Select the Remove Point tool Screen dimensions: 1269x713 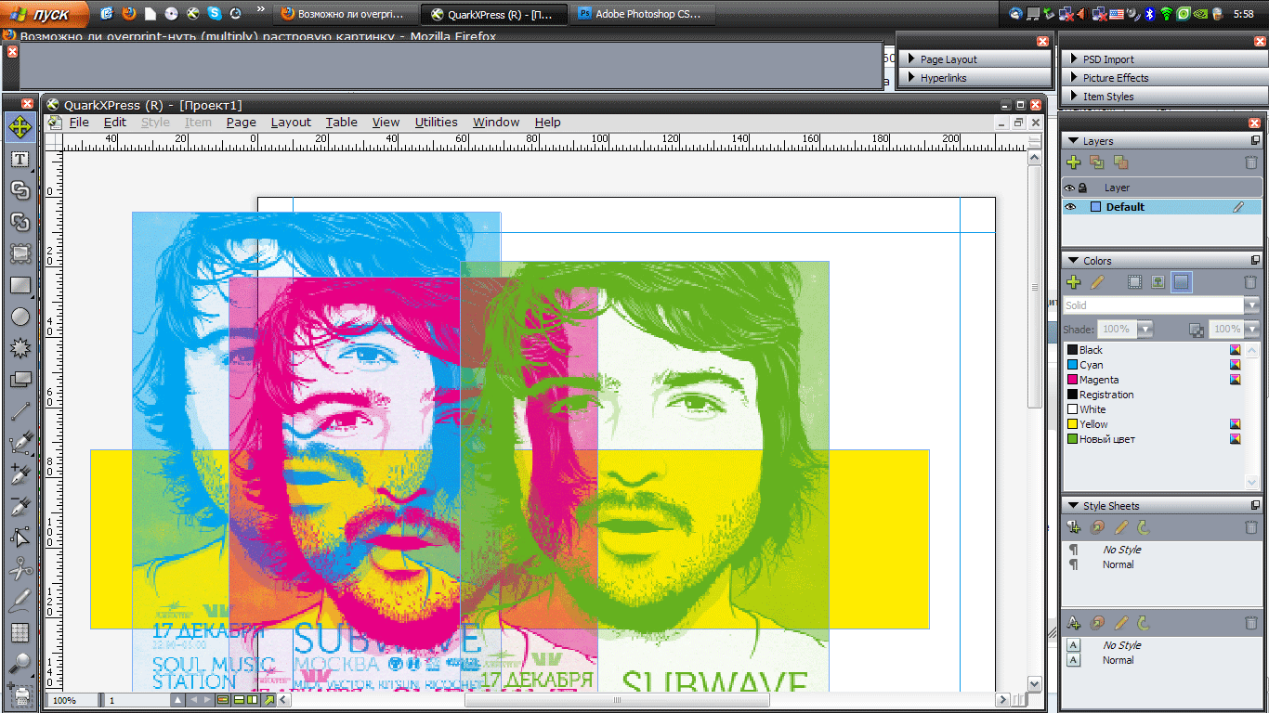(20, 506)
